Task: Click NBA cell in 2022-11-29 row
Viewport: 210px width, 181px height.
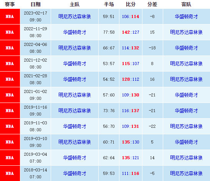Action: 10,32
